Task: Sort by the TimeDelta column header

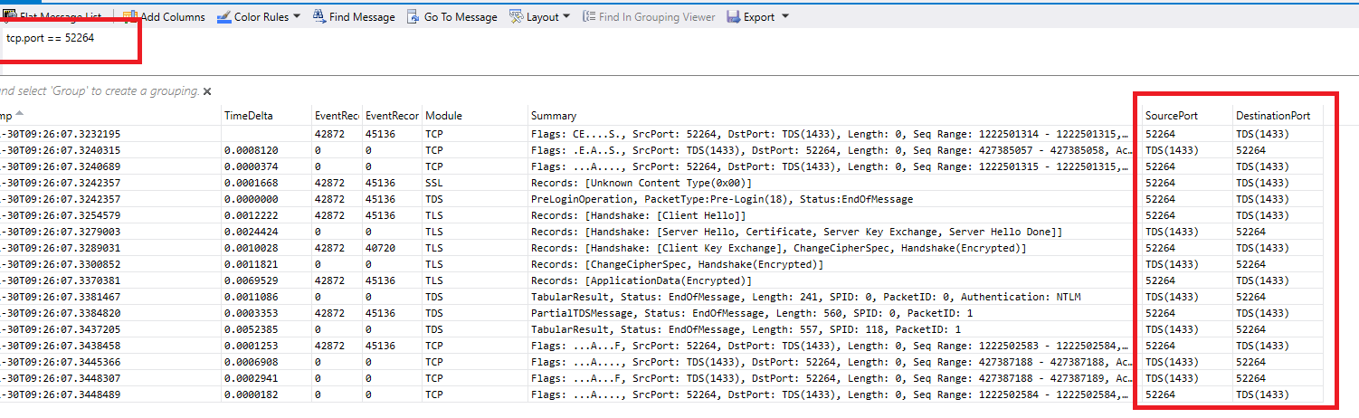Action: [x=248, y=116]
